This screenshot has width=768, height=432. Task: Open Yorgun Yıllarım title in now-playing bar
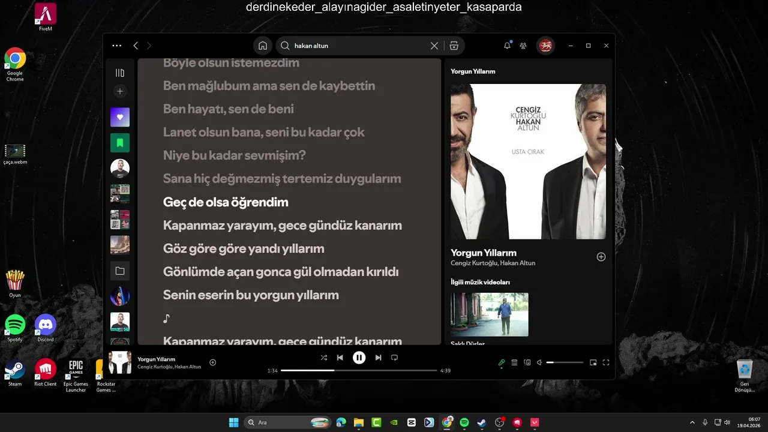tap(156, 359)
